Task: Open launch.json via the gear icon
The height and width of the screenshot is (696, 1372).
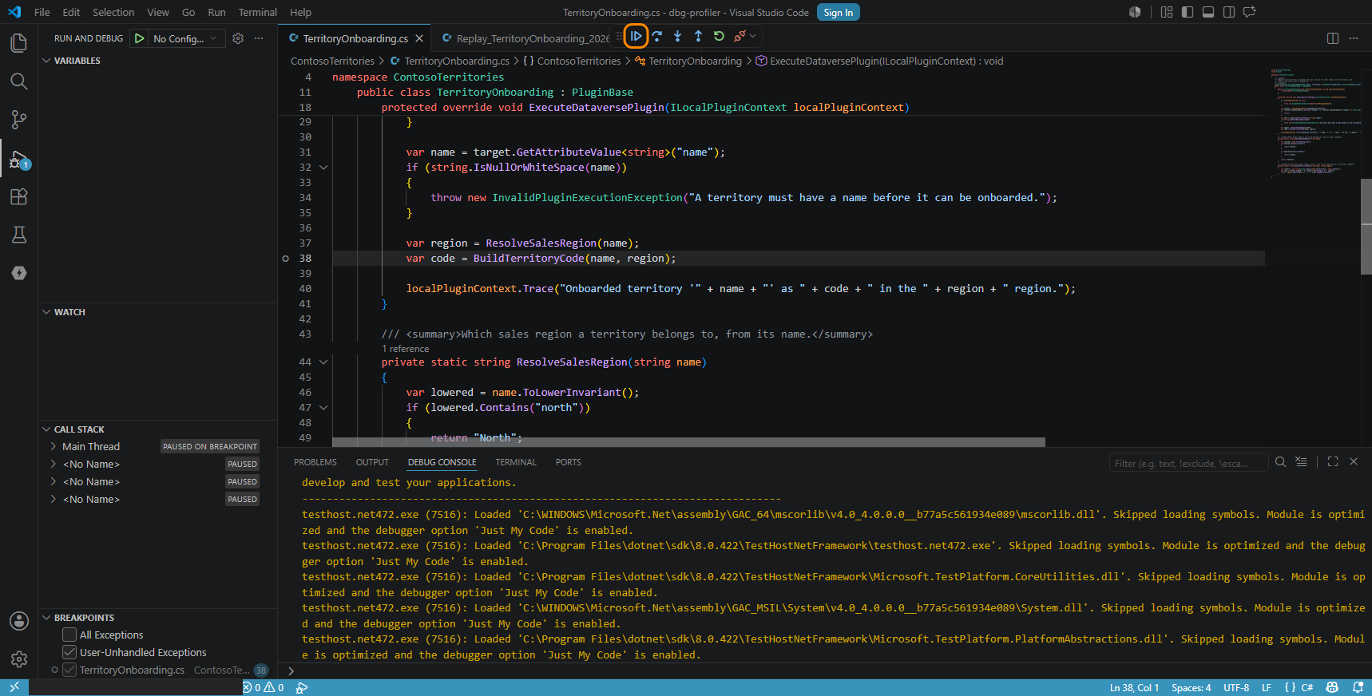Action: [238, 38]
